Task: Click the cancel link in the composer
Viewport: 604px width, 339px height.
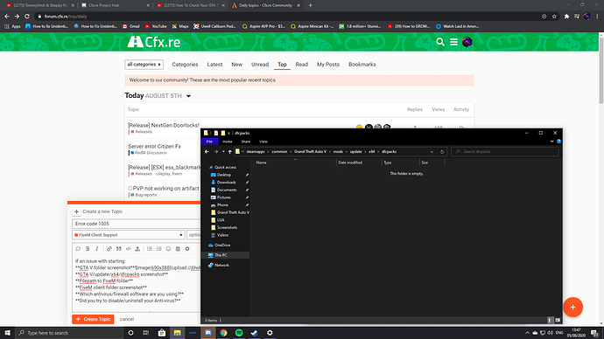Action: [127, 319]
